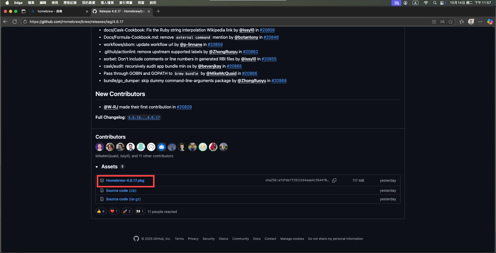Viewport: 496px width, 253px height.
Task: Toggle the rocket reaction
Action: 127,211
